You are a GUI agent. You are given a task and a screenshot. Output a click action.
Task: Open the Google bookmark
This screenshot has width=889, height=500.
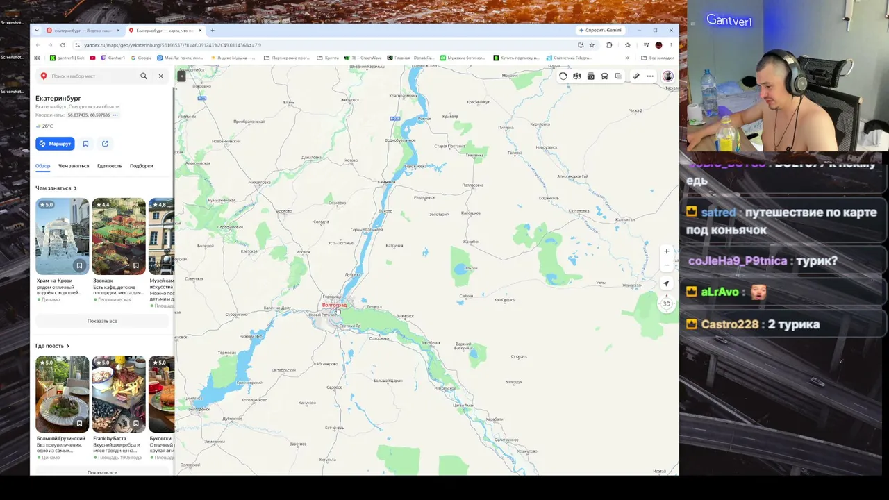click(x=141, y=58)
